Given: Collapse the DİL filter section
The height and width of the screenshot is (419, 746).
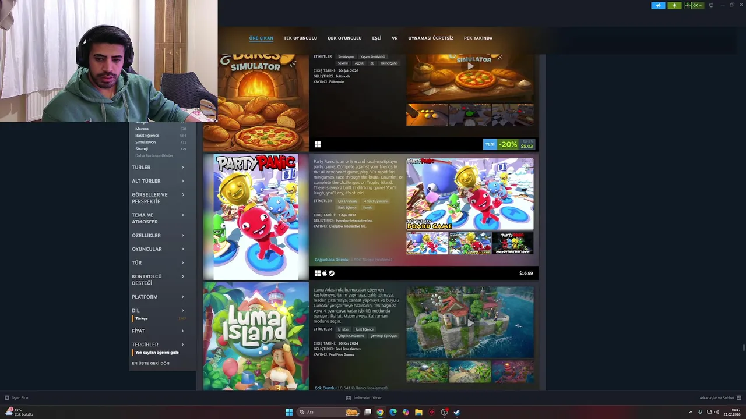Looking at the screenshot, I should coord(158,310).
